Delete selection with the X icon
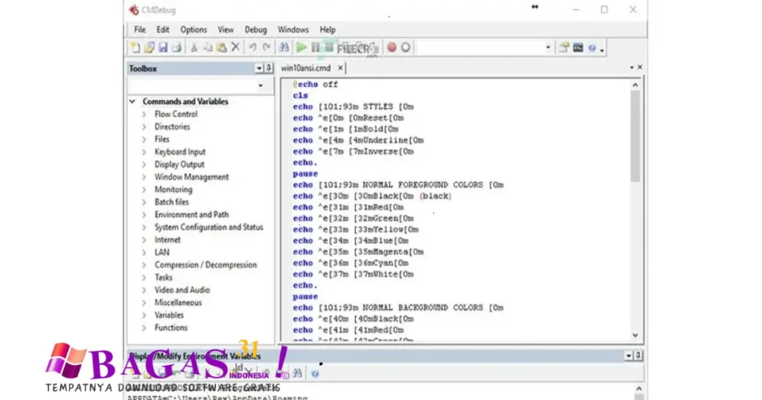The image size is (762, 400). (236, 47)
